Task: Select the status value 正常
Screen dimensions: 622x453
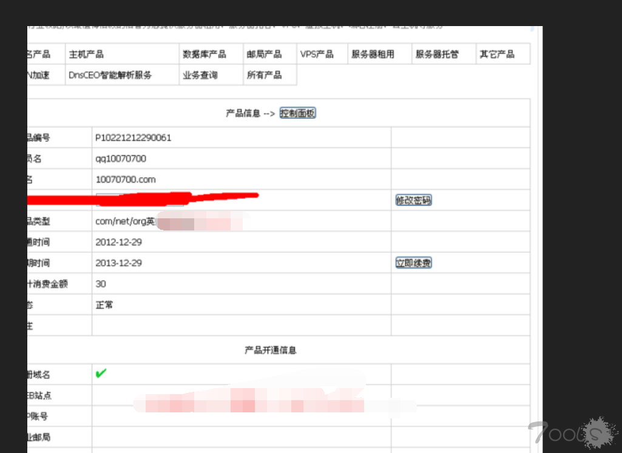Action: 104,305
